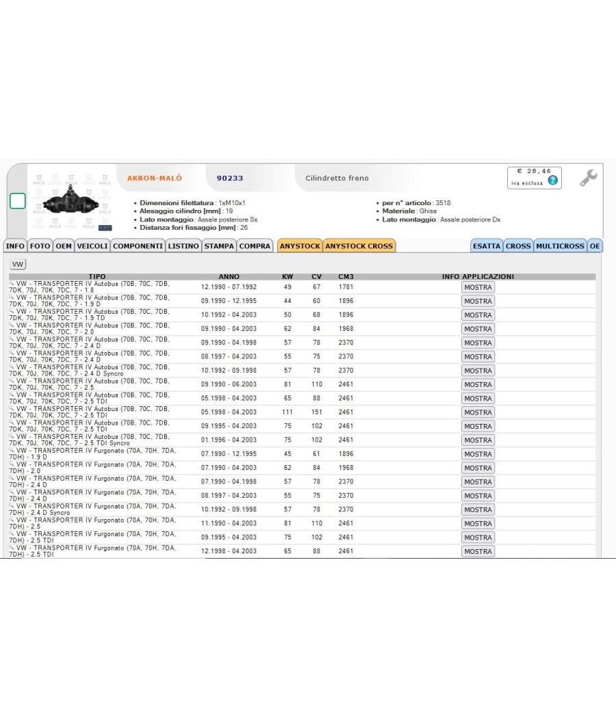Open the COMPONENTI tab
This screenshot has width=616, height=718.
pyautogui.click(x=138, y=246)
